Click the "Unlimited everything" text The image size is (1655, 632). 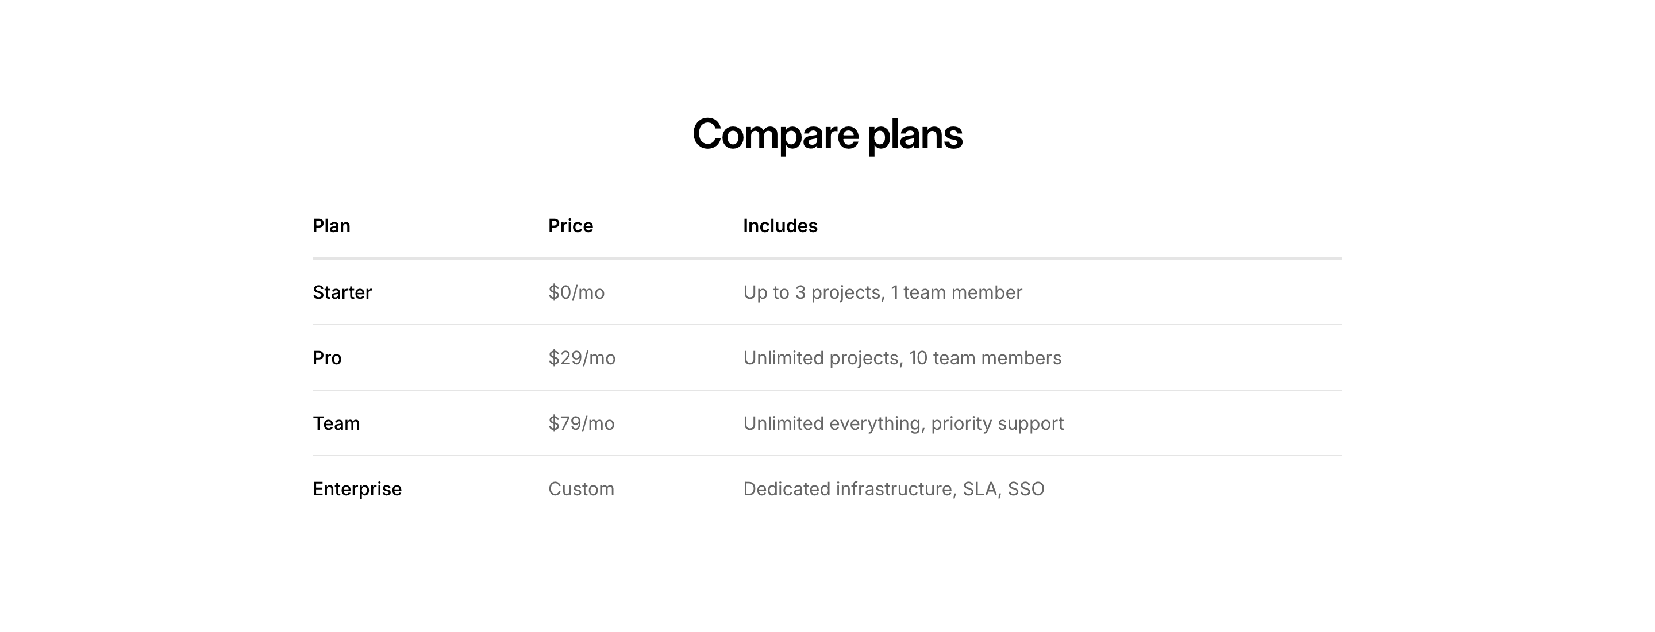coord(832,424)
